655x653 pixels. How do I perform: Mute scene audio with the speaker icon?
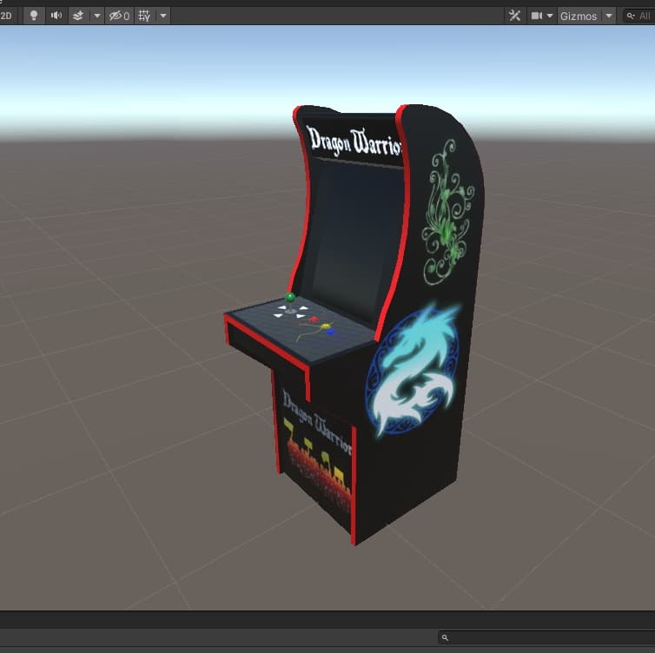point(56,16)
